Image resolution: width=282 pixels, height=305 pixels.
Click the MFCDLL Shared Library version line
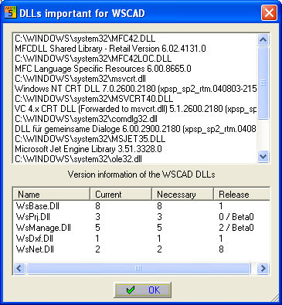(x=110, y=49)
